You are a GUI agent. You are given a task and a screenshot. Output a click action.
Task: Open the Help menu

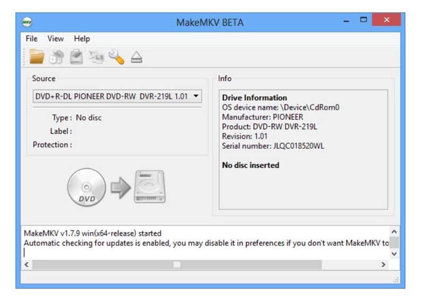coord(82,38)
